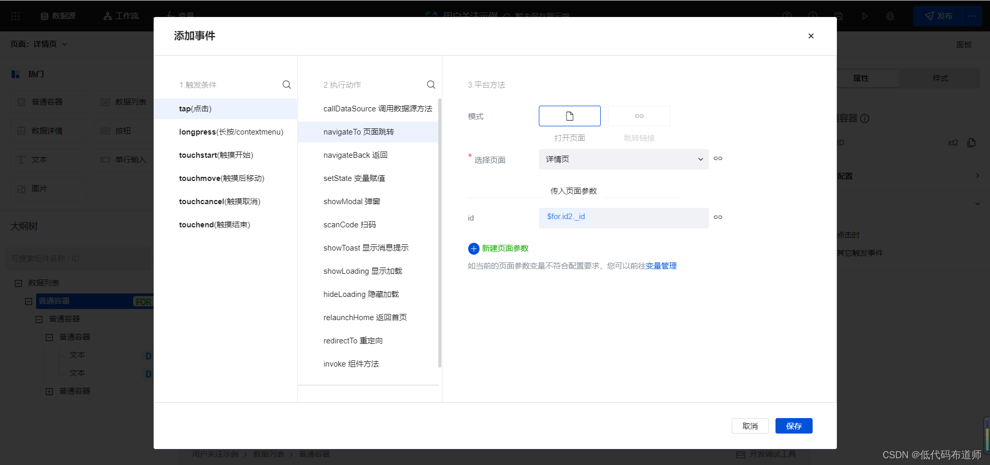Choose showModal 弹窗 action
Image resolution: width=990 pixels, height=465 pixels.
pos(368,202)
